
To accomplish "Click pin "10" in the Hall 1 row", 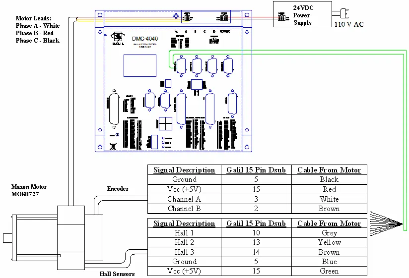I will click(256, 233).
